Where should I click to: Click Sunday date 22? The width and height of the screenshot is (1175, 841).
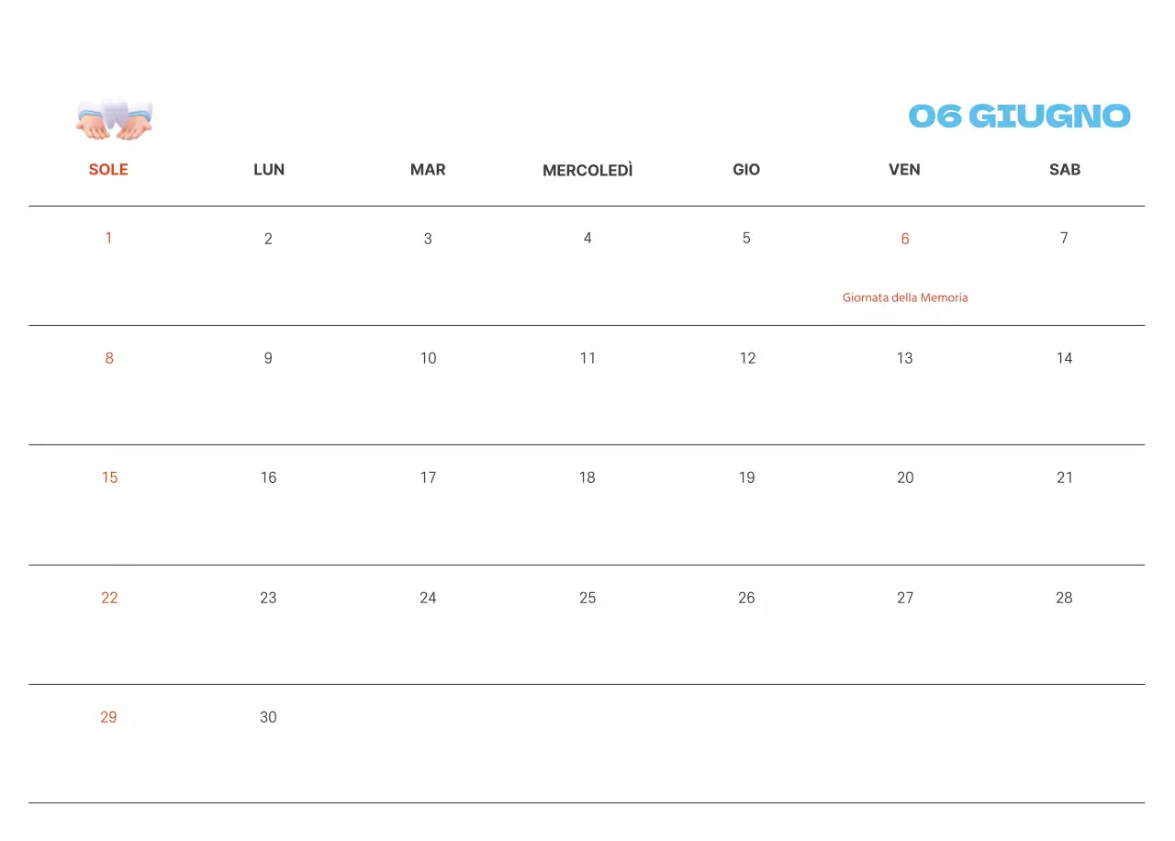coord(109,598)
